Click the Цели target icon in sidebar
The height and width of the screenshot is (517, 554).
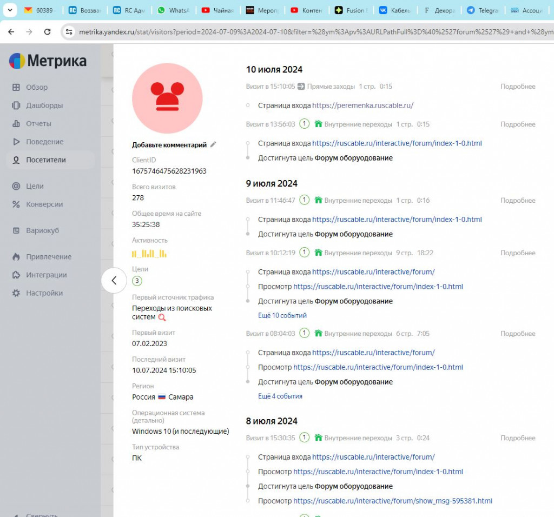(16, 186)
